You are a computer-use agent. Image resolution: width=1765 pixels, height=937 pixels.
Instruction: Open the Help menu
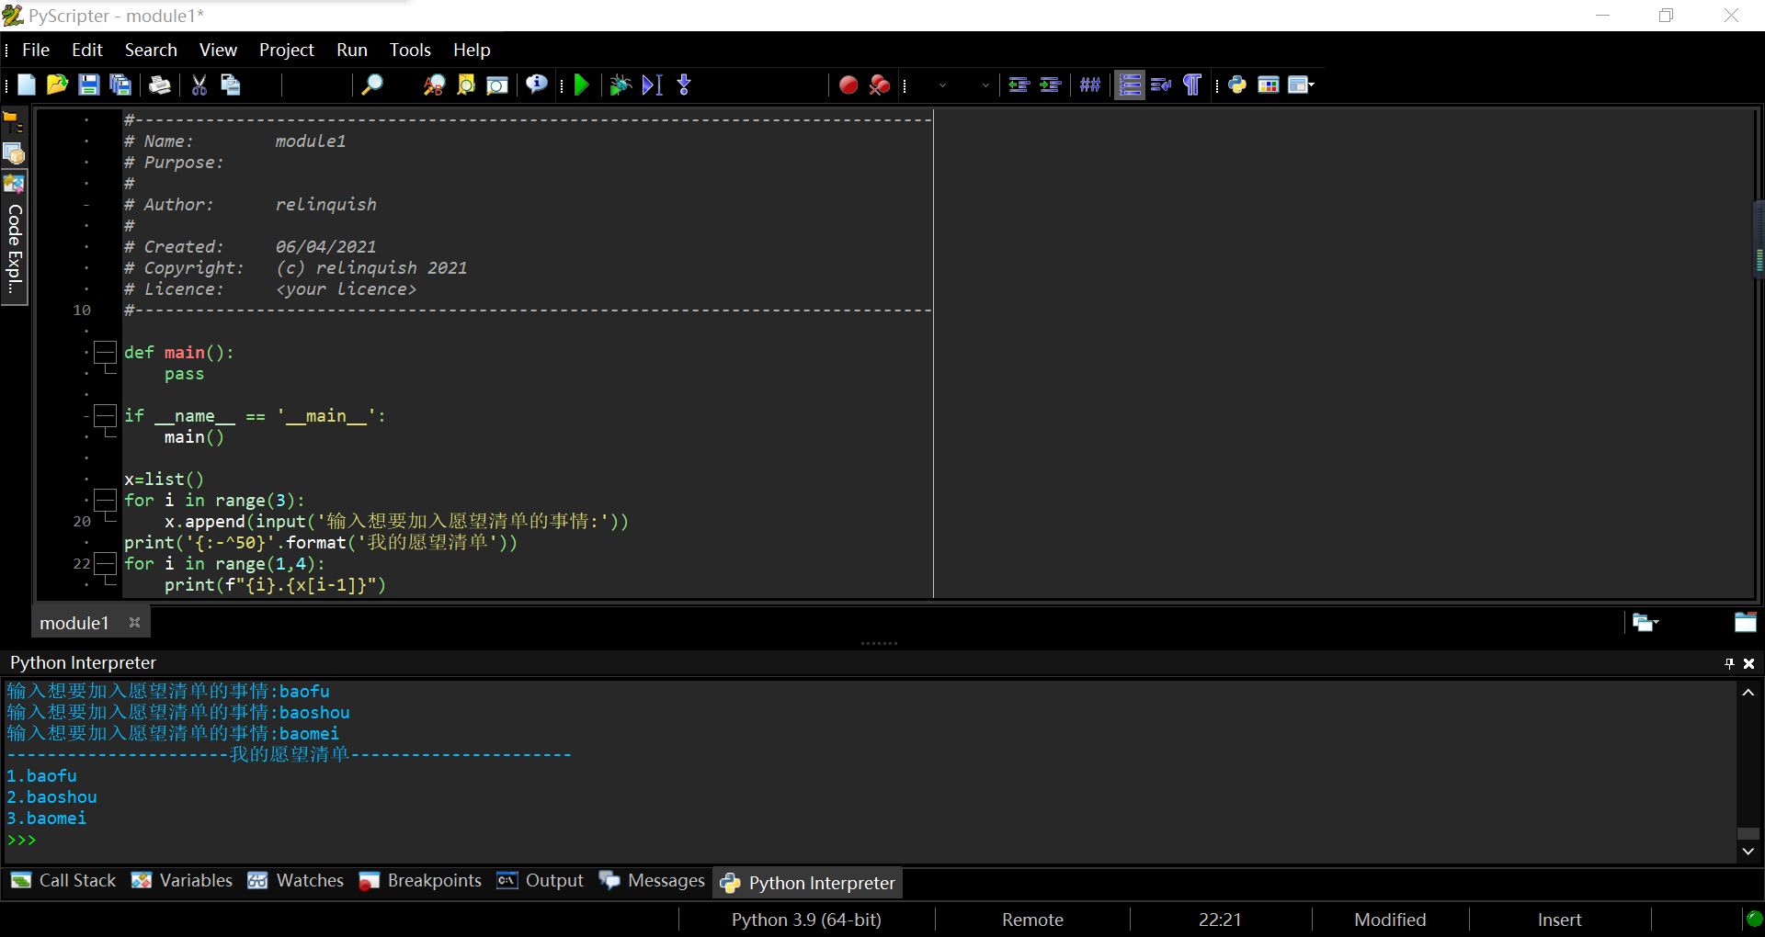pos(472,50)
